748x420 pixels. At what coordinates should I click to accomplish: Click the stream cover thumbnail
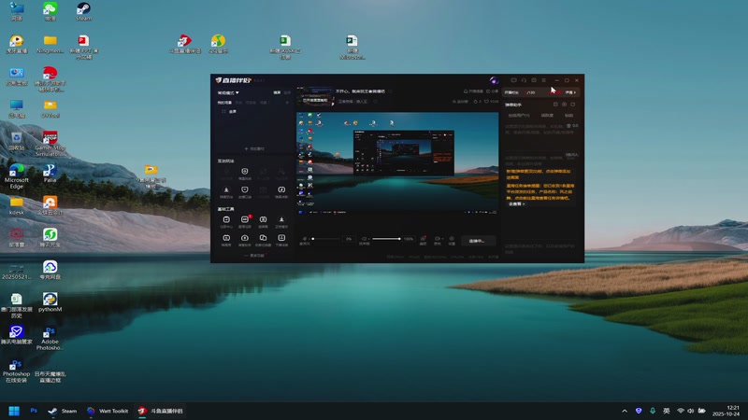(314, 96)
